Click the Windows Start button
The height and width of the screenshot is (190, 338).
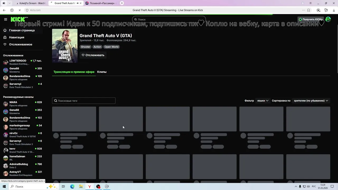(x=4, y=187)
